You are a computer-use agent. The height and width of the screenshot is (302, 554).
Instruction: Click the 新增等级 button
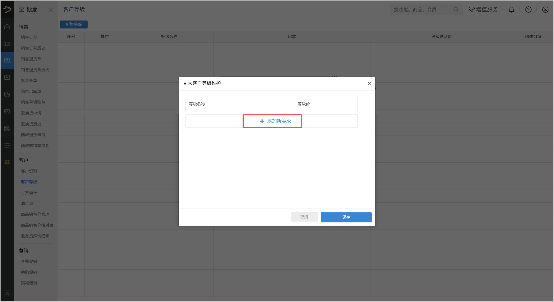click(74, 24)
